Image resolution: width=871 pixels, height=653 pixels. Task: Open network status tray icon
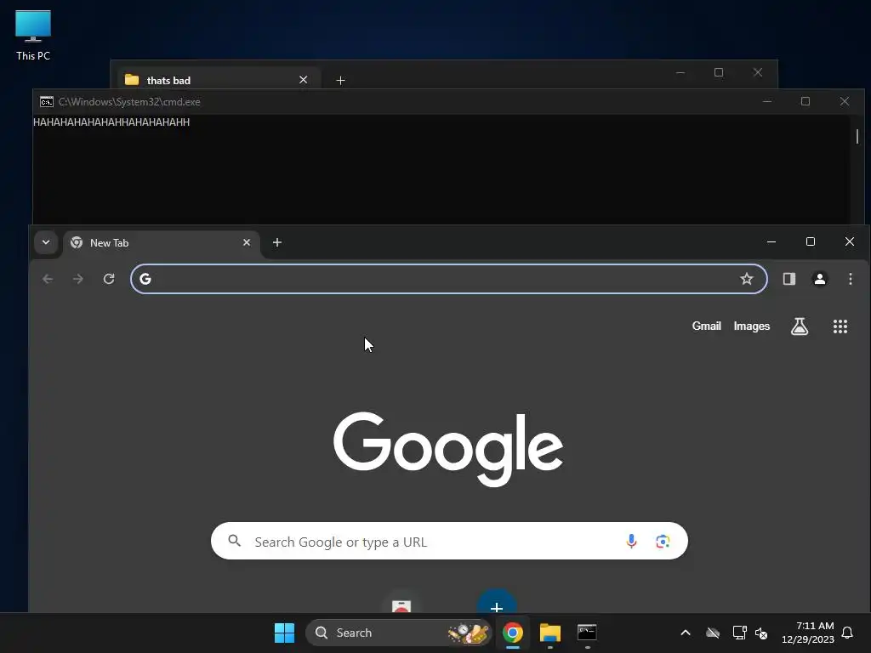739,633
